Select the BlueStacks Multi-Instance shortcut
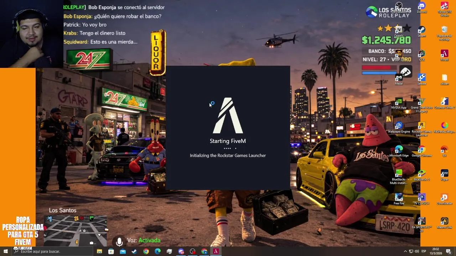This screenshot has height=256, width=456. point(399,176)
